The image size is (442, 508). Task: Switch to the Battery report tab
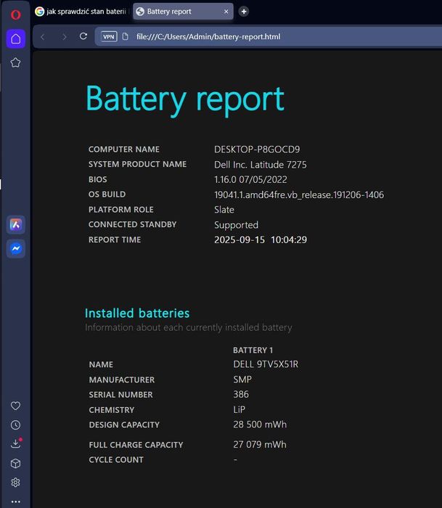coord(183,12)
